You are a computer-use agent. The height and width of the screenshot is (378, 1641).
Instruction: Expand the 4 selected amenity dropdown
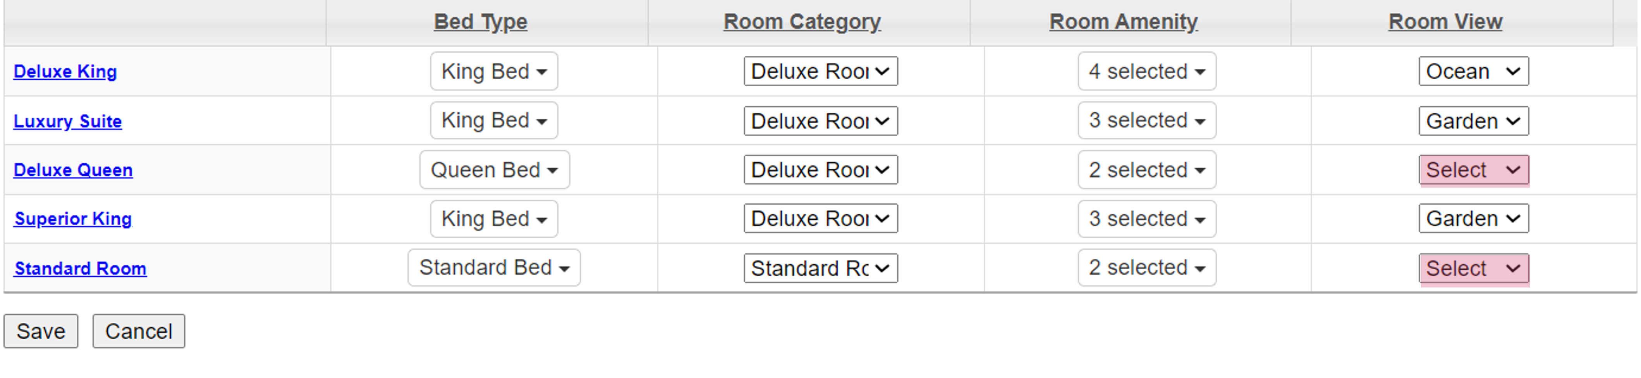tap(1147, 71)
